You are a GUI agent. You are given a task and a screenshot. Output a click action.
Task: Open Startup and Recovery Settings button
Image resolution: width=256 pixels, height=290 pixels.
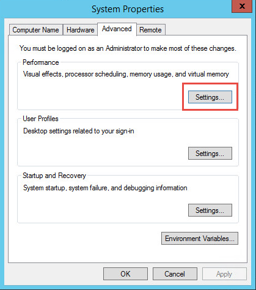click(x=210, y=210)
